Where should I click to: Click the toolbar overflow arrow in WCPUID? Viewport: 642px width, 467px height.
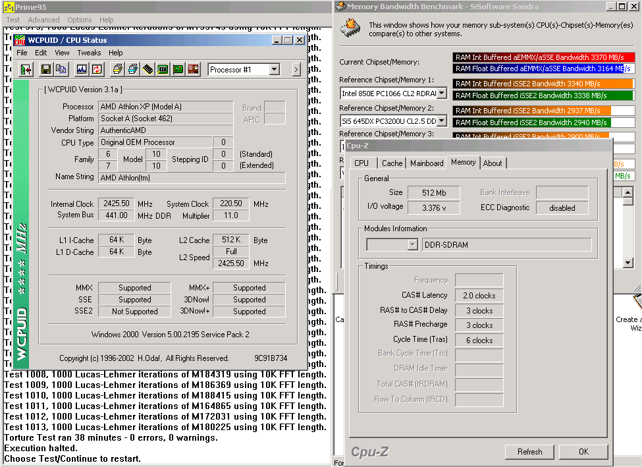pos(296,69)
